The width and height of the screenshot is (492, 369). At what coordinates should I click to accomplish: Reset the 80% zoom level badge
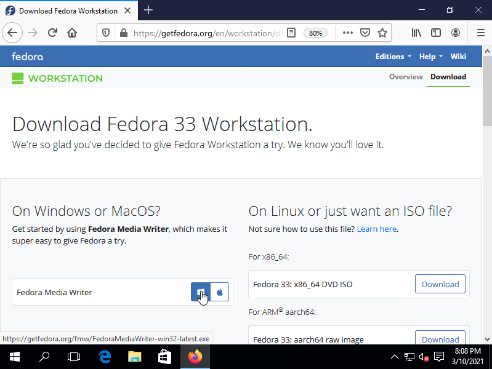315,33
